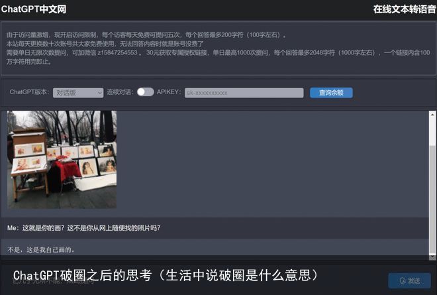
Task: Click the APIKEY input field
Action: pyautogui.click(x=244, y=93)
